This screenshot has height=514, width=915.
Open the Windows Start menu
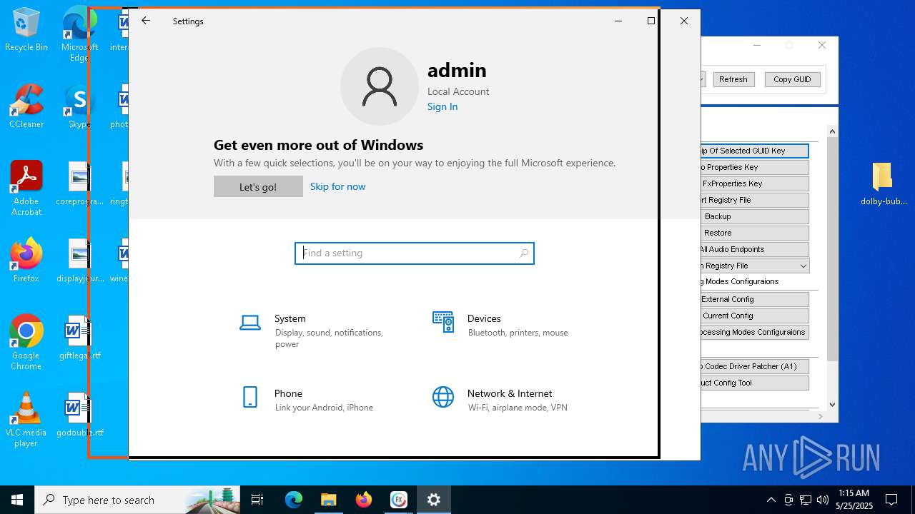pyautogui.click(x=17, y=500)
